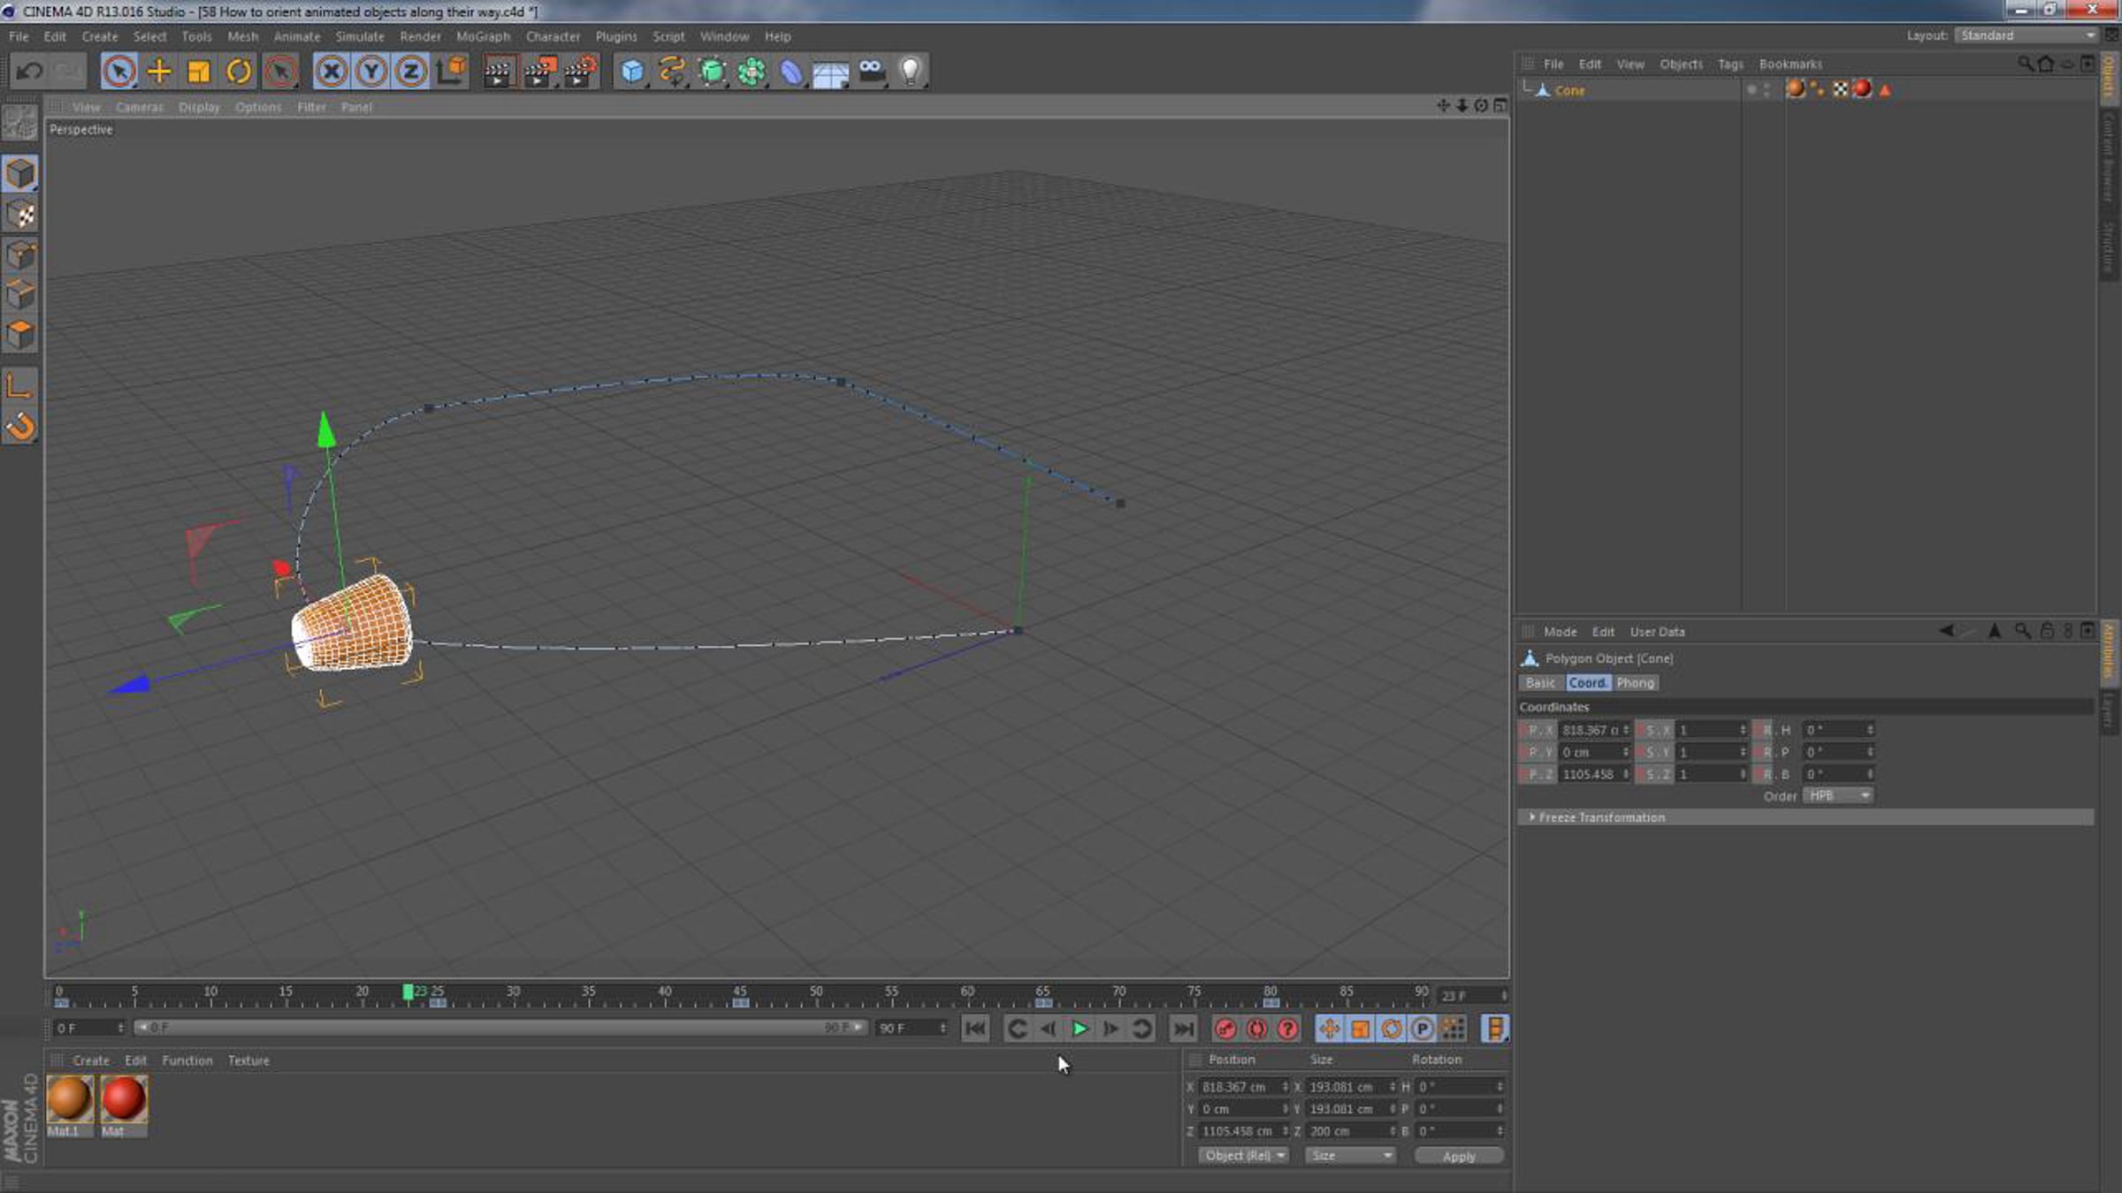Select the Live Selection tool
Screen dimensions: 2122x1193
coord(118,71)
